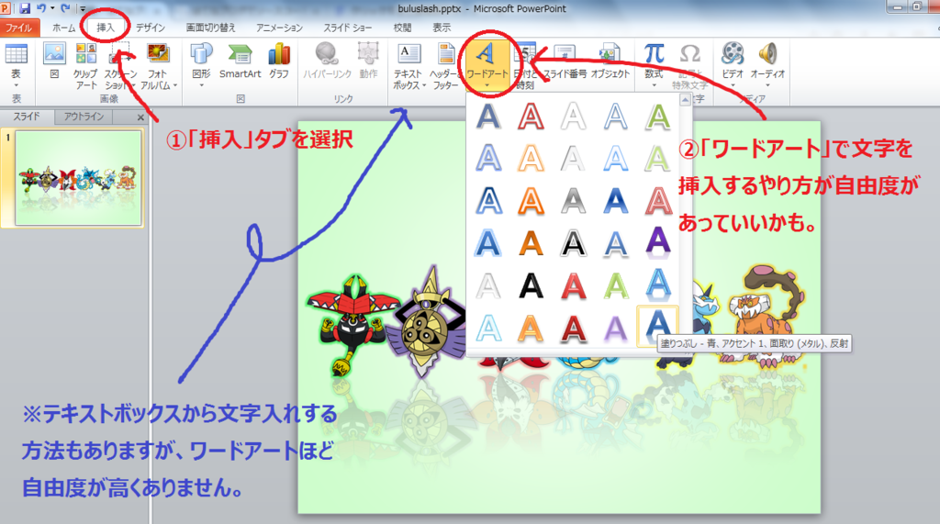Image resolution: width=940 pixels, height=524 pixels.
Task: Switch to the ホーム home tab
Action: 63,28
